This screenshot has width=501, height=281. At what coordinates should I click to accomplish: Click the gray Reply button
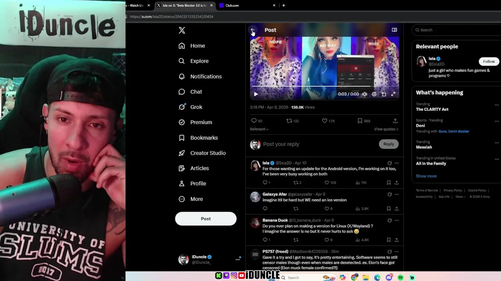coord(389,144)
